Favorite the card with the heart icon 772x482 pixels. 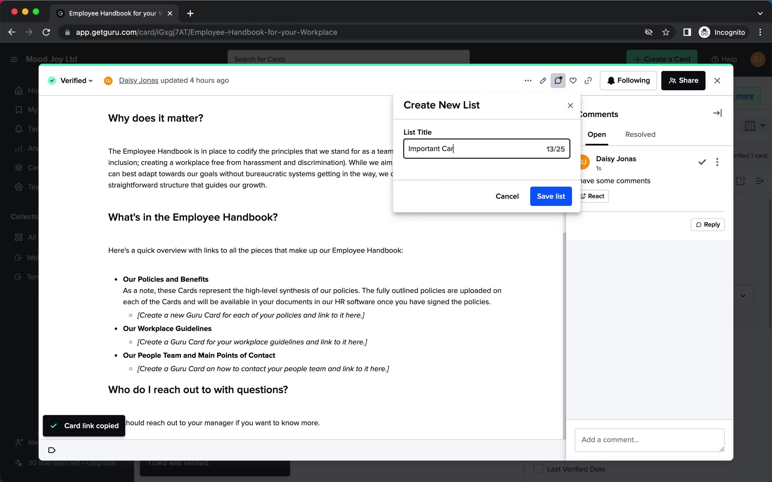[x=573, y=81]
